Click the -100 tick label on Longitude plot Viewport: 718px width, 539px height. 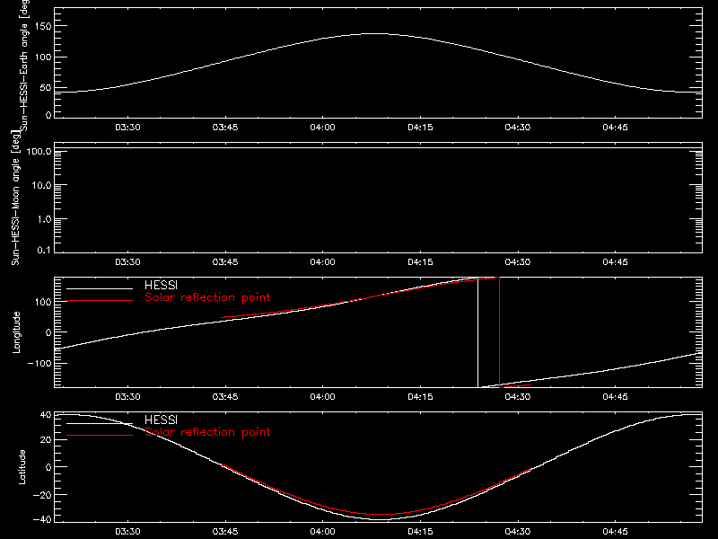tap(39, 363)
